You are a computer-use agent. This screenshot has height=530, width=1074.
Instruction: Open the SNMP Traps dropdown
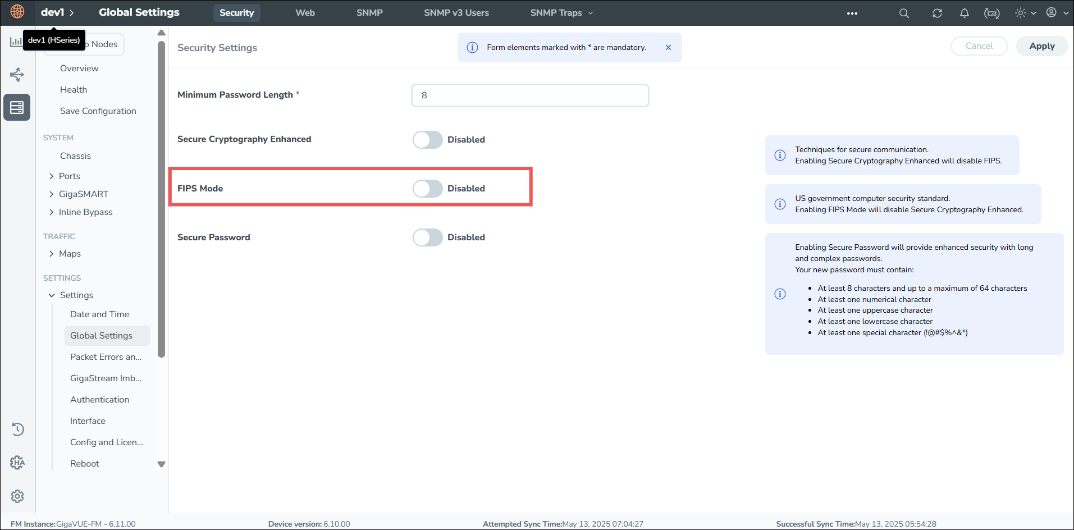561,13
